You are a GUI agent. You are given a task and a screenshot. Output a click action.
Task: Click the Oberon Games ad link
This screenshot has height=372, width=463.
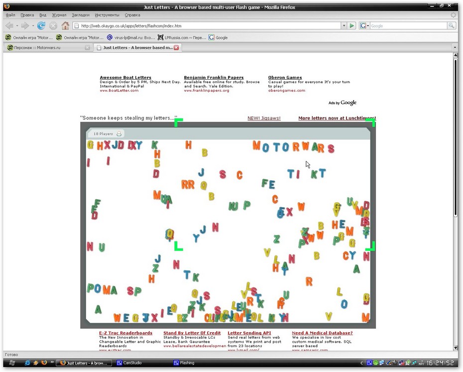pos(285,77)
